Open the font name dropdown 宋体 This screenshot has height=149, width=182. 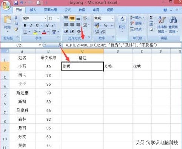(x=45, y=18)
